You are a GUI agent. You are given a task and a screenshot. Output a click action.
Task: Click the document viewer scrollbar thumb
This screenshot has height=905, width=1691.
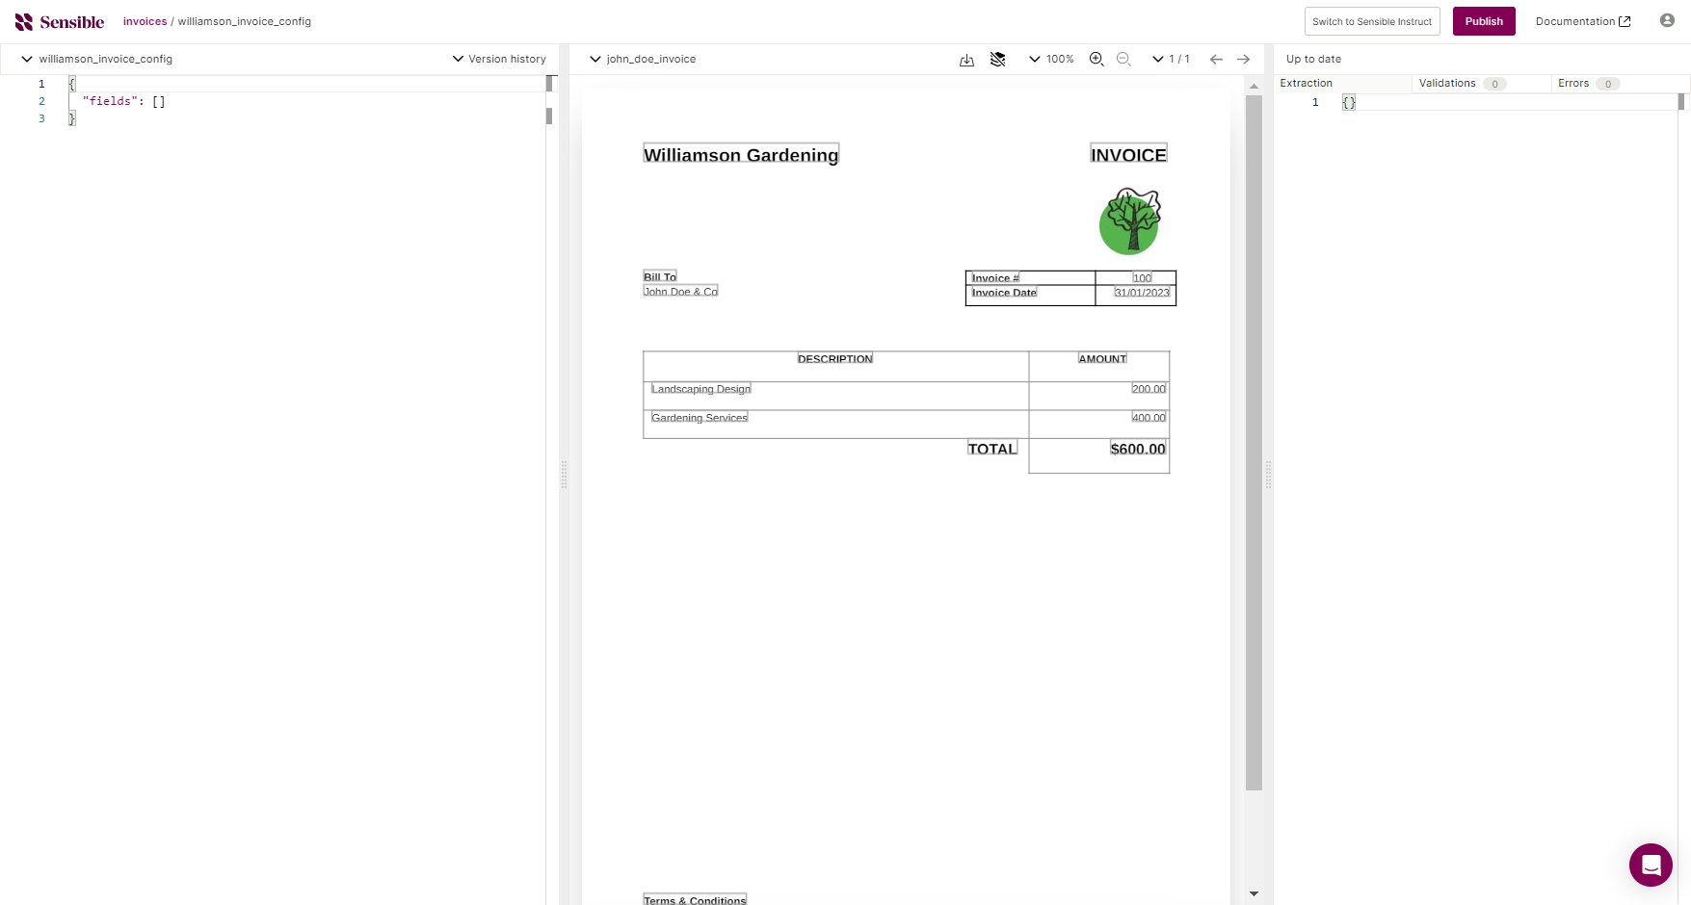tap(1254, 443)
